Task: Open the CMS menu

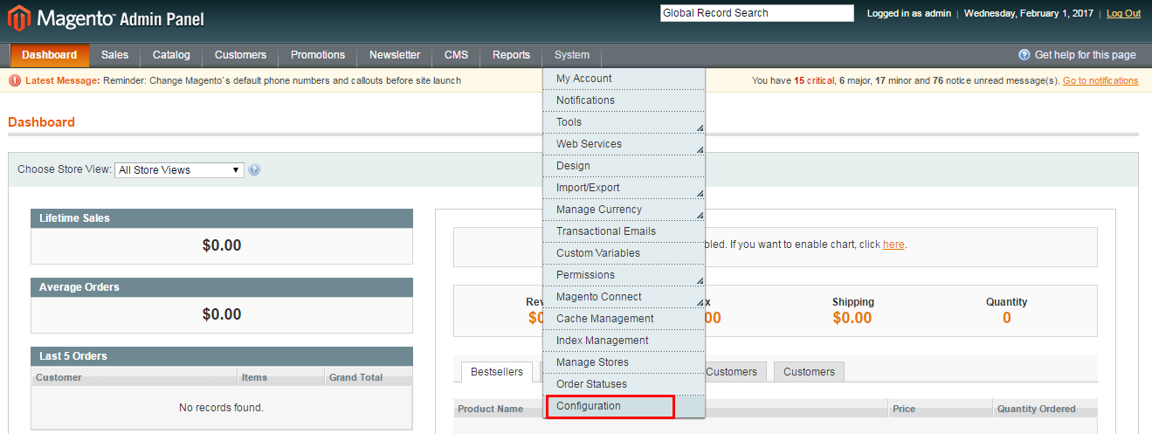Action: [x=456, y=55]
